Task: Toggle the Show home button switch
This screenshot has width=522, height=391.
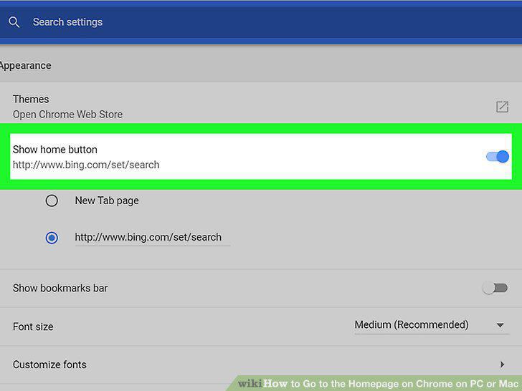Action: pyautogui.click(x=498, y=156)
